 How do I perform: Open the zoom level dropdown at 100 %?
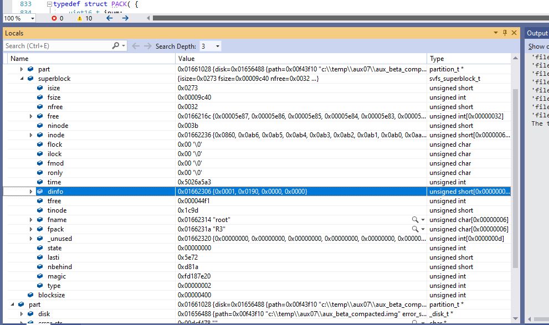tap(33, 18)
